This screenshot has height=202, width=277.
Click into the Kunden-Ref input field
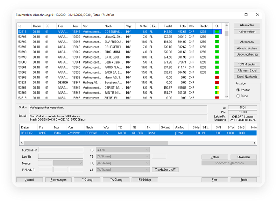60,150
